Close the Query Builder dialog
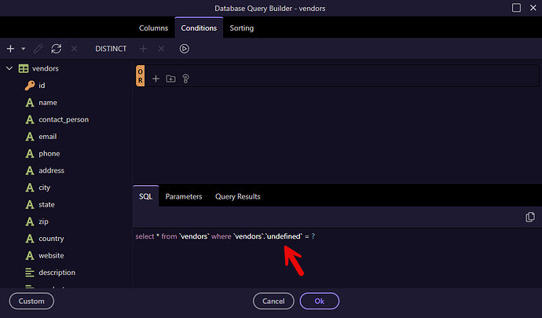542x318 pixels. 533,8
